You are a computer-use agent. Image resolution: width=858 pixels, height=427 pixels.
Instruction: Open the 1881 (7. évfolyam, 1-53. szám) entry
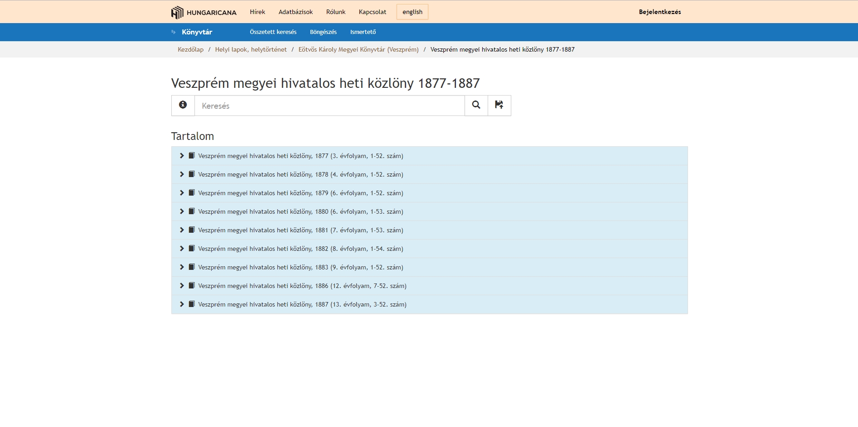pyautogui.click(x=301, y=230)
